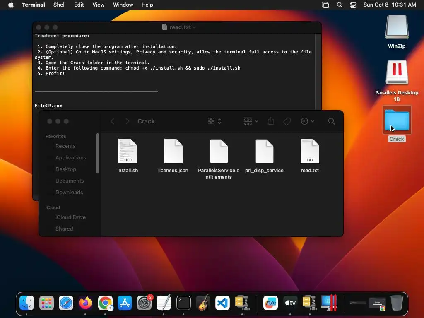Open Google Chrome from the Dock

point(105,303)
